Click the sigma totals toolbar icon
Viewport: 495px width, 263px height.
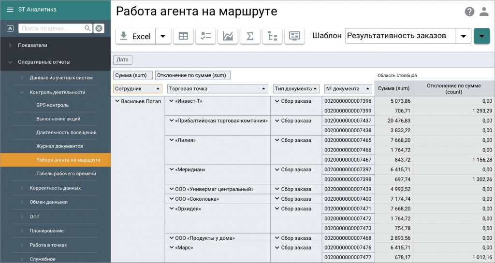tap(250, 36)
